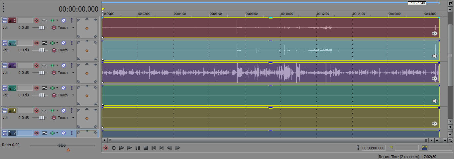Invert track 5 phase
The height and width of the screenshot is (159, 454).
[x=45, y=88]
